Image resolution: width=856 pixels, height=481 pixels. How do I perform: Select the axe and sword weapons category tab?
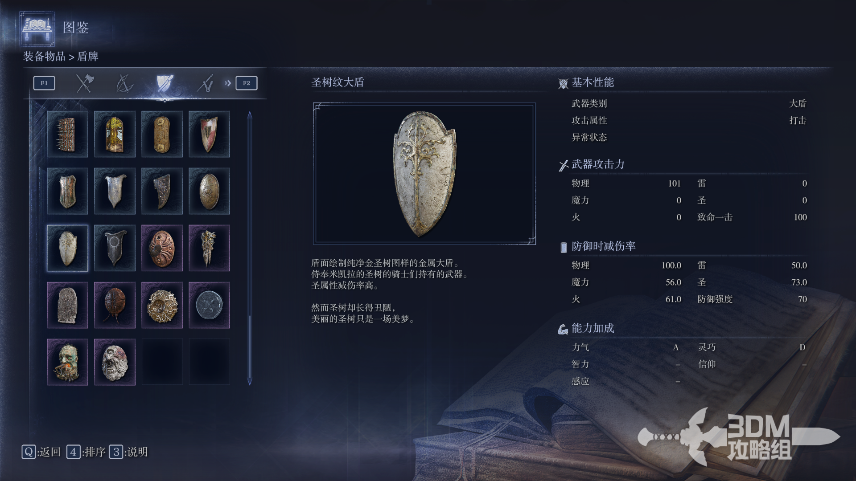[x=84, y=83]
